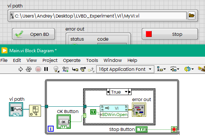The width and height of the screenshot is (205, 138).
Task: Click the browse folder icon beside vi path
Action: (x=192, y=16)
